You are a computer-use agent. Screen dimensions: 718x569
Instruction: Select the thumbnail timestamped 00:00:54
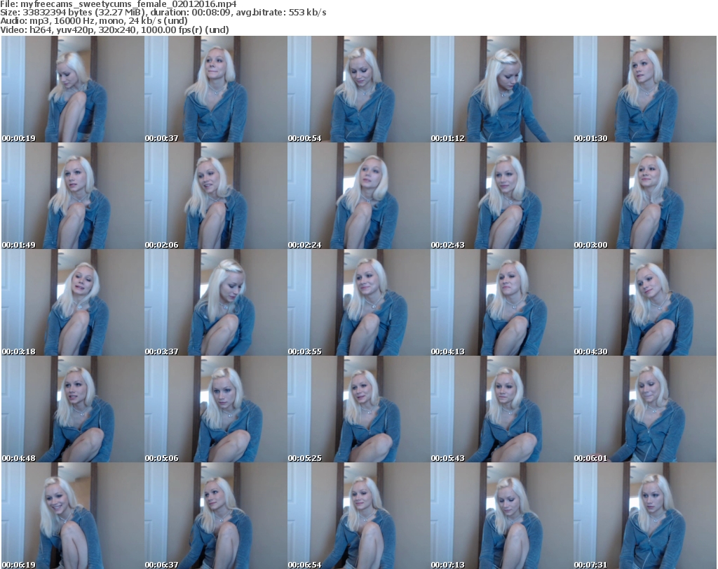358,89
